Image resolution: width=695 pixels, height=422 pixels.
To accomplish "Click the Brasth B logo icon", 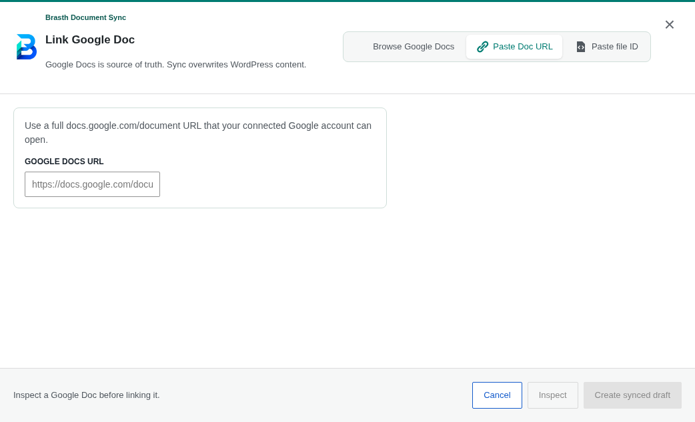I will 27,47.
